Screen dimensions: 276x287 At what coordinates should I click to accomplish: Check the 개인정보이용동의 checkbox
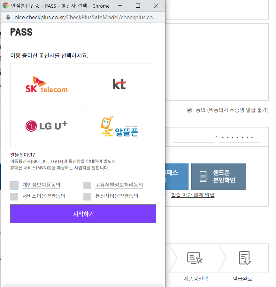click(14, 185)
